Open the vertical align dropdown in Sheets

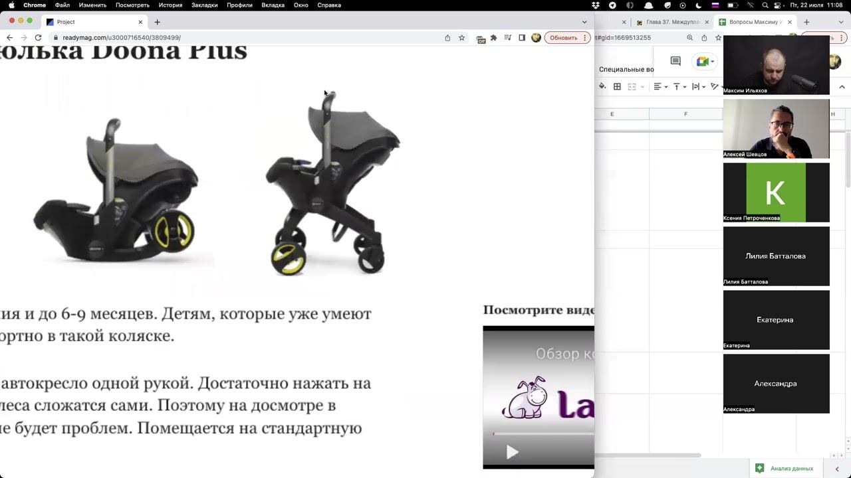[679, 86]
